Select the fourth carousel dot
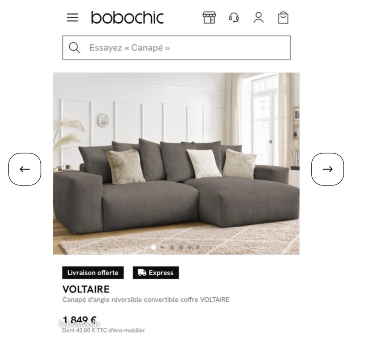367x345 pixels. tap(181, 247)
